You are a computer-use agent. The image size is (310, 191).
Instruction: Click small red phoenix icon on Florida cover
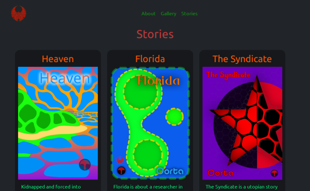120,160
